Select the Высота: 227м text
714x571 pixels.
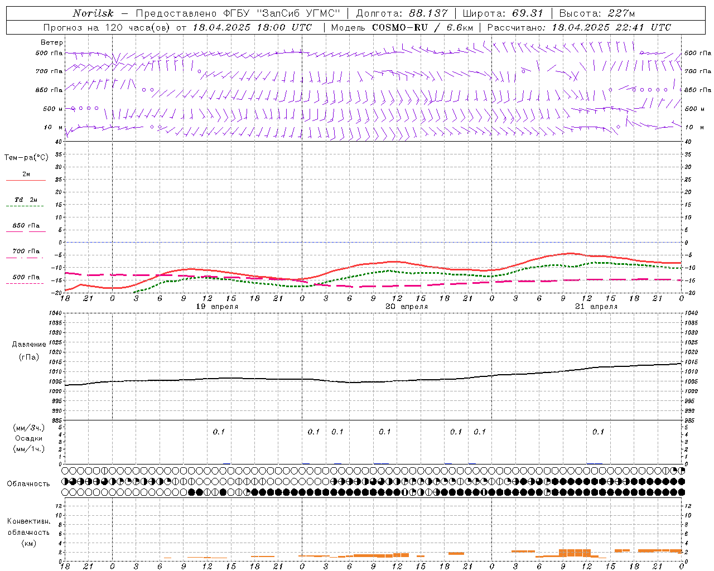click(597, 13)
